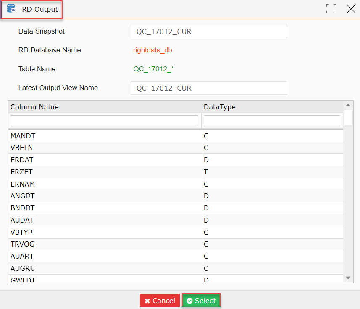The height and width of the screenshot is (309, 360).
Task: Click the Latest Output View Name field
Action: click(209, 88)
